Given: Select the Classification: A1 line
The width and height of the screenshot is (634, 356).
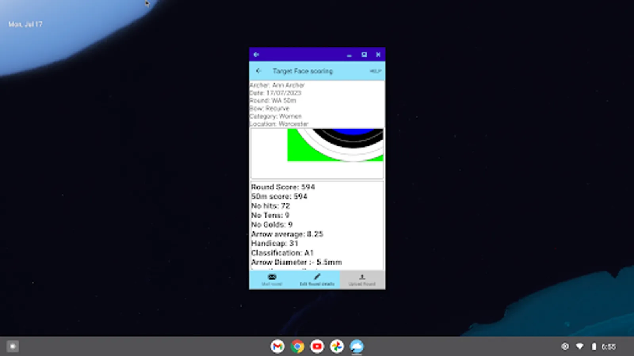Looking at the screenshot, I should [x=283, y=253].
